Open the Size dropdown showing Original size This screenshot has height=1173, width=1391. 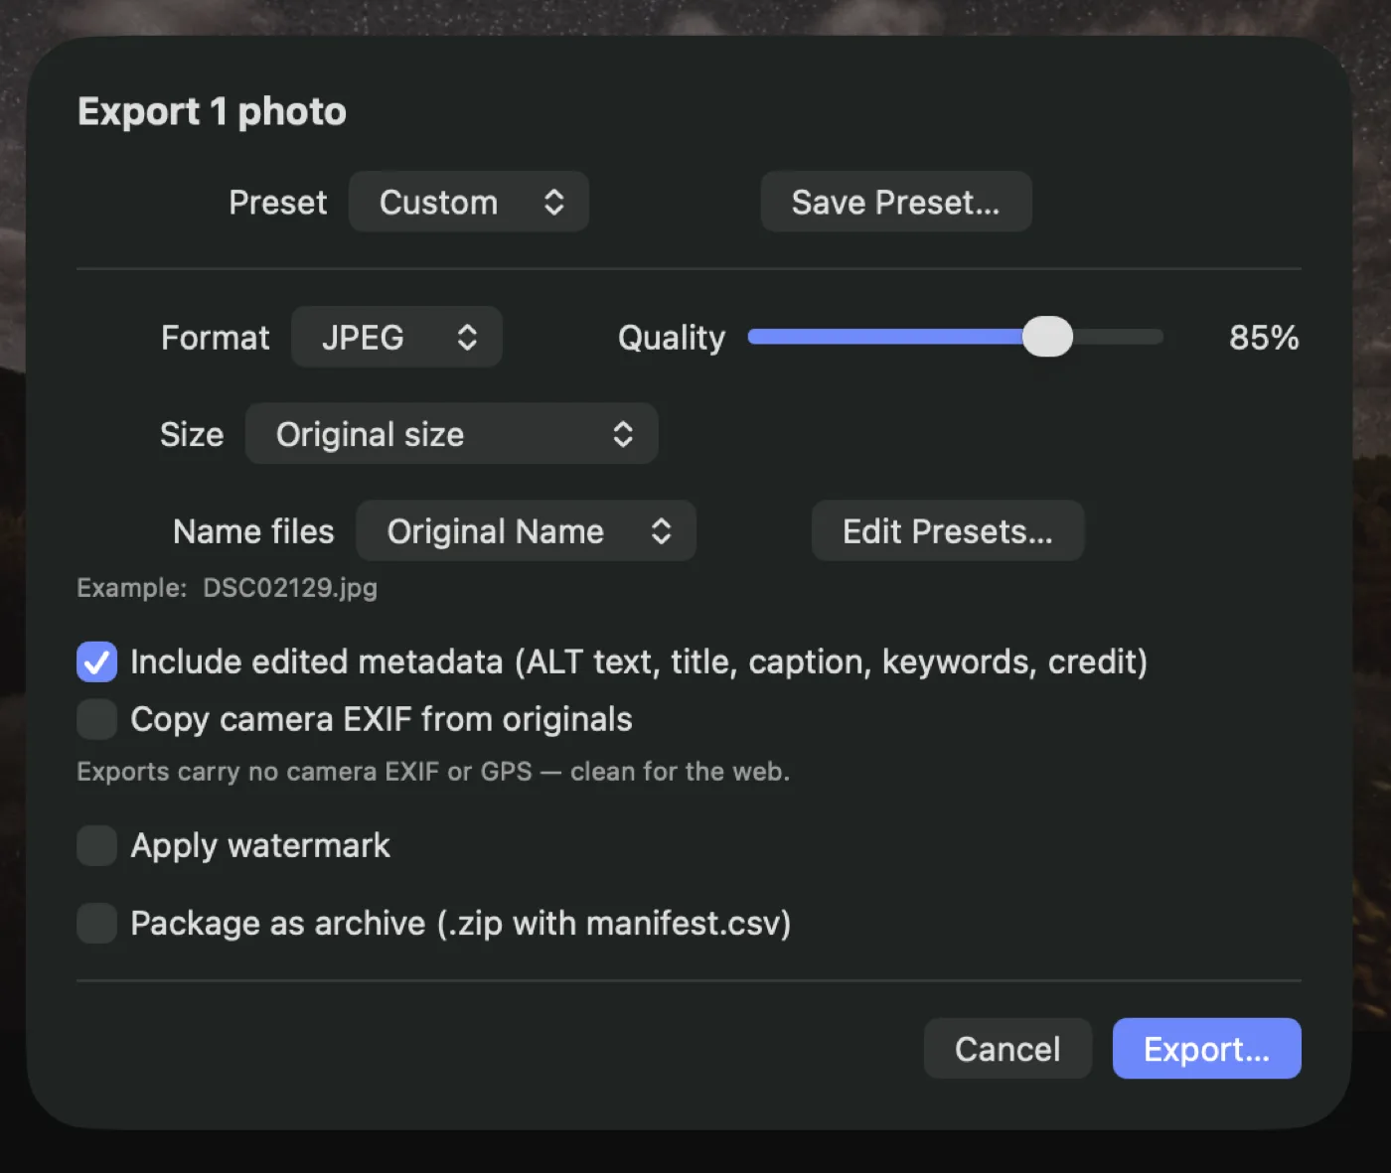coord(451,433)
